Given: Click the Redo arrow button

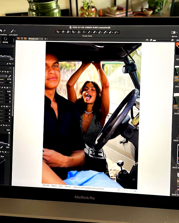Looking at the screenshot, I should click(x=4, y=31).
